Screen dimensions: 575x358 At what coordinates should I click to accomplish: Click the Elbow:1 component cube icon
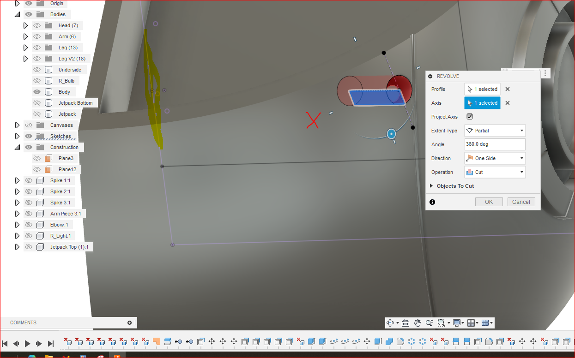(x=40, y=225)
